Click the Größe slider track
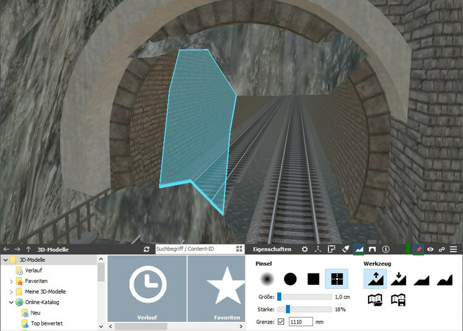The image size is (463, 331). click(304, 297)
